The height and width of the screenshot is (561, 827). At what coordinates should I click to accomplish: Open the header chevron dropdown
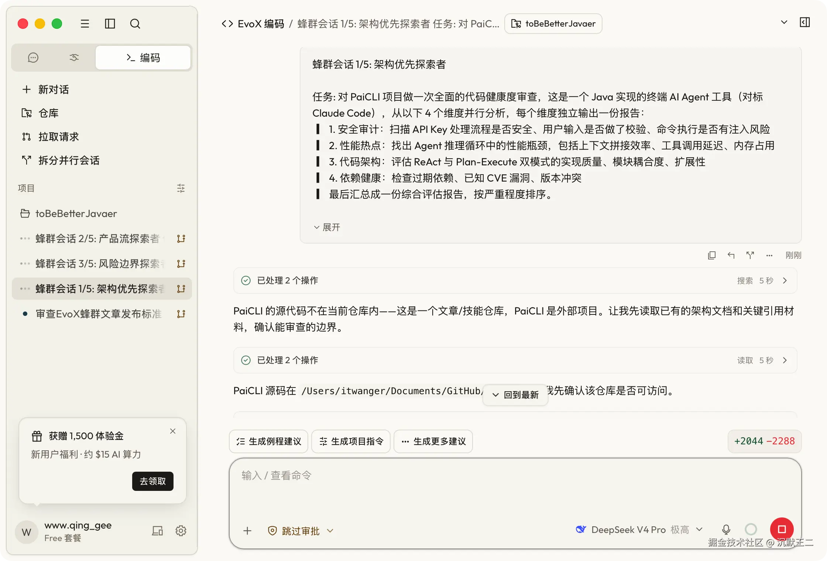pos(784,22)
